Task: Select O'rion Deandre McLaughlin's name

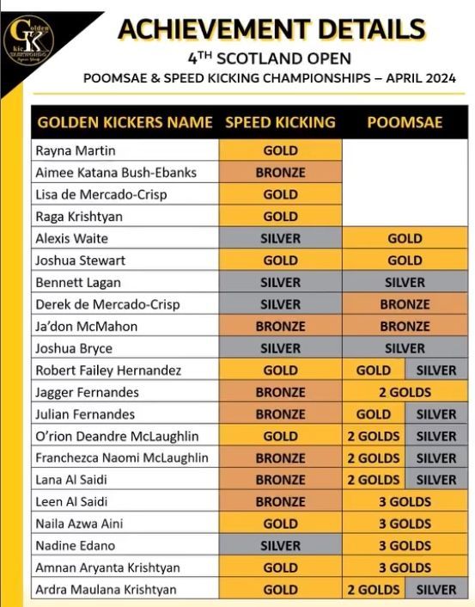Action: point(117,436)
